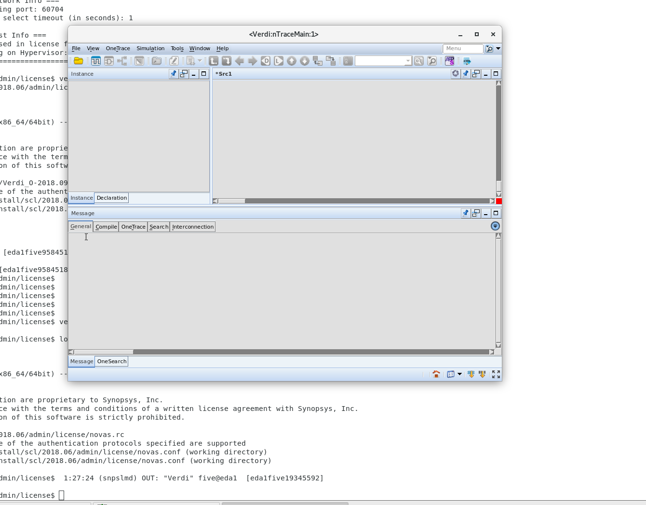Minimize the Instance panel
Screen dimensions: 646x505
click(x=194, y=74)
